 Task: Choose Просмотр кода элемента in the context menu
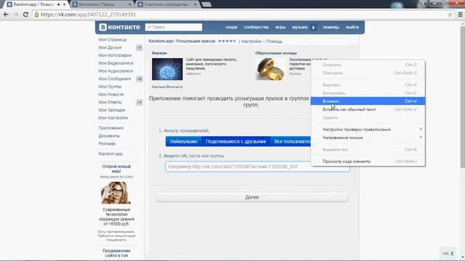click(x=368, y=161)
